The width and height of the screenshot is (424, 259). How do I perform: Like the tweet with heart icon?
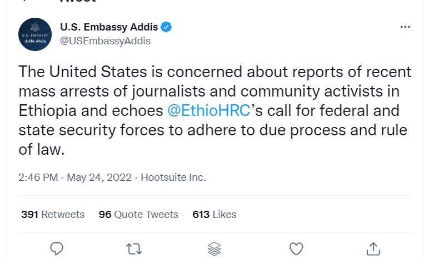click(296, 248)
